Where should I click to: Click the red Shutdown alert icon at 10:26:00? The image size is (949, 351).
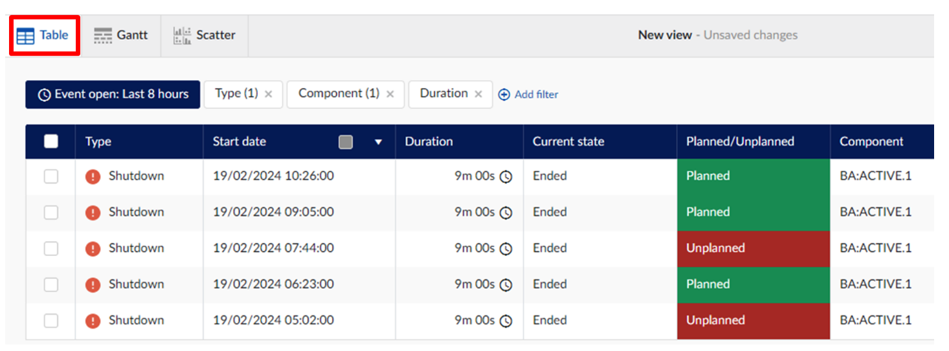pos(93,176)
